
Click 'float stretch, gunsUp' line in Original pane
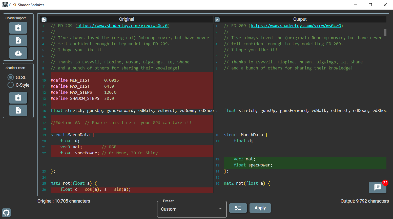coord(132,110)
